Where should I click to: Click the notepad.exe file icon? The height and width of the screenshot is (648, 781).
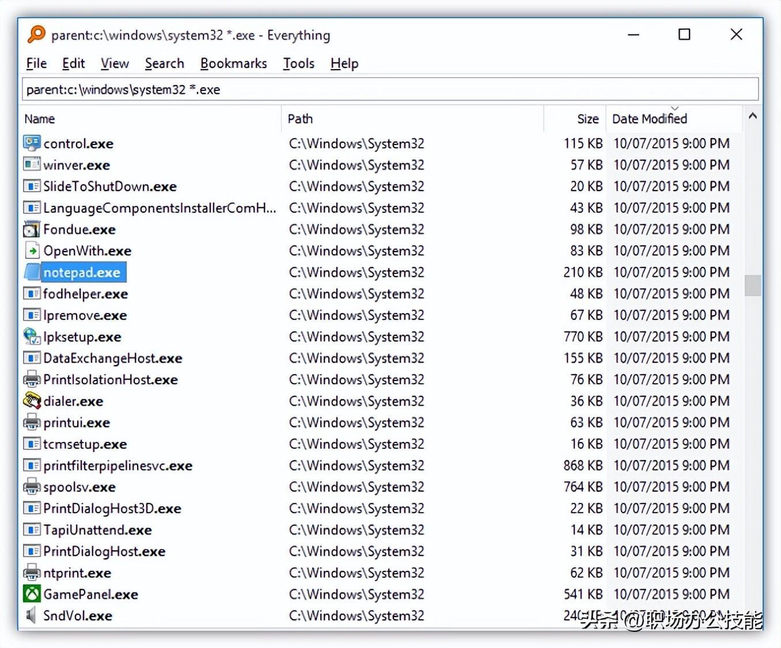(32, 272)
